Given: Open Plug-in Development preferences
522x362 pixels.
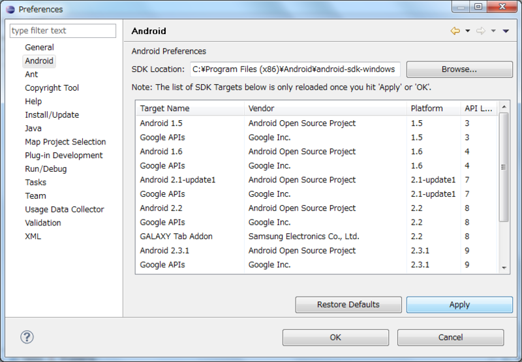Looking at the screenshot, I should pyautogui.click(x=63, y=156).
